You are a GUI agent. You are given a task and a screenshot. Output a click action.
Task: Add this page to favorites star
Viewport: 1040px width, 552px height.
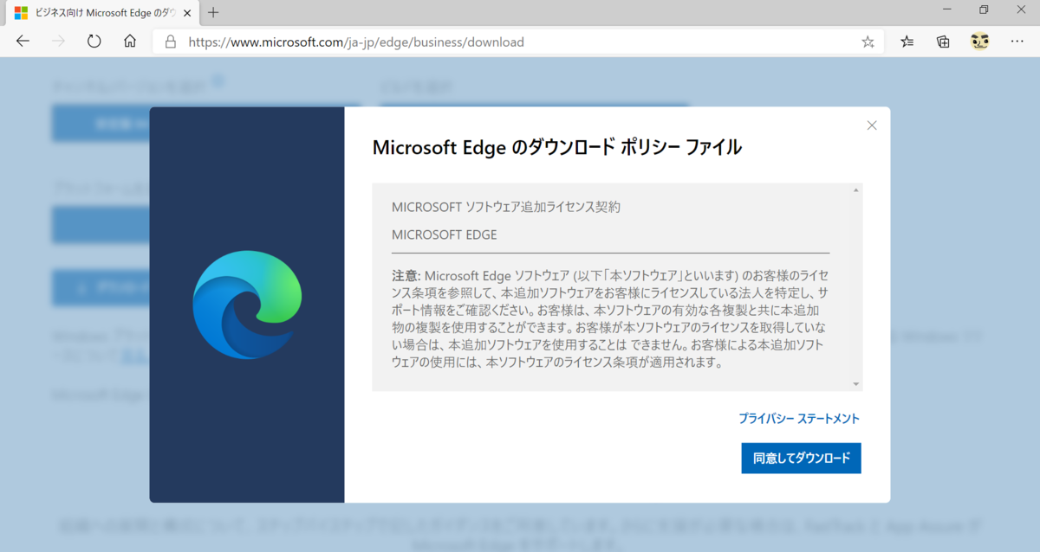click(868, 42)
